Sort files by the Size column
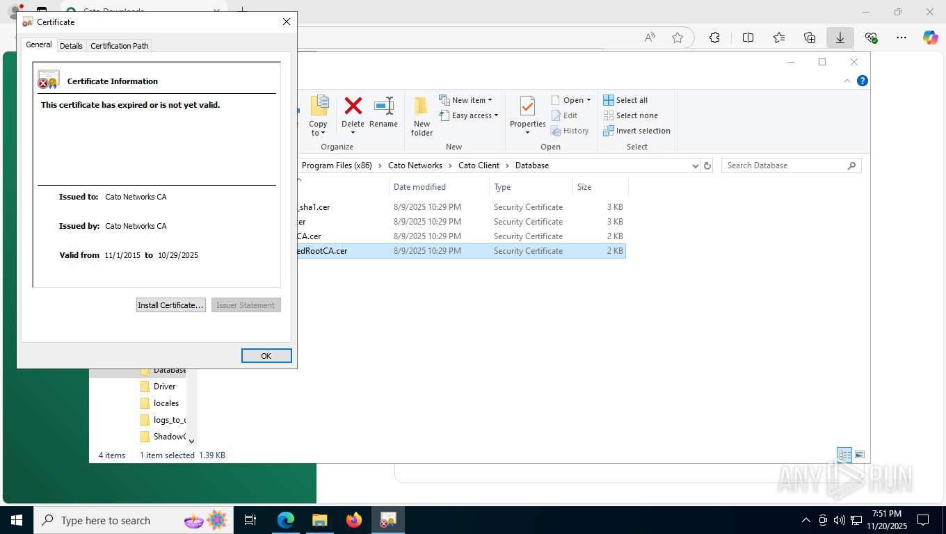 pos(600,187)
